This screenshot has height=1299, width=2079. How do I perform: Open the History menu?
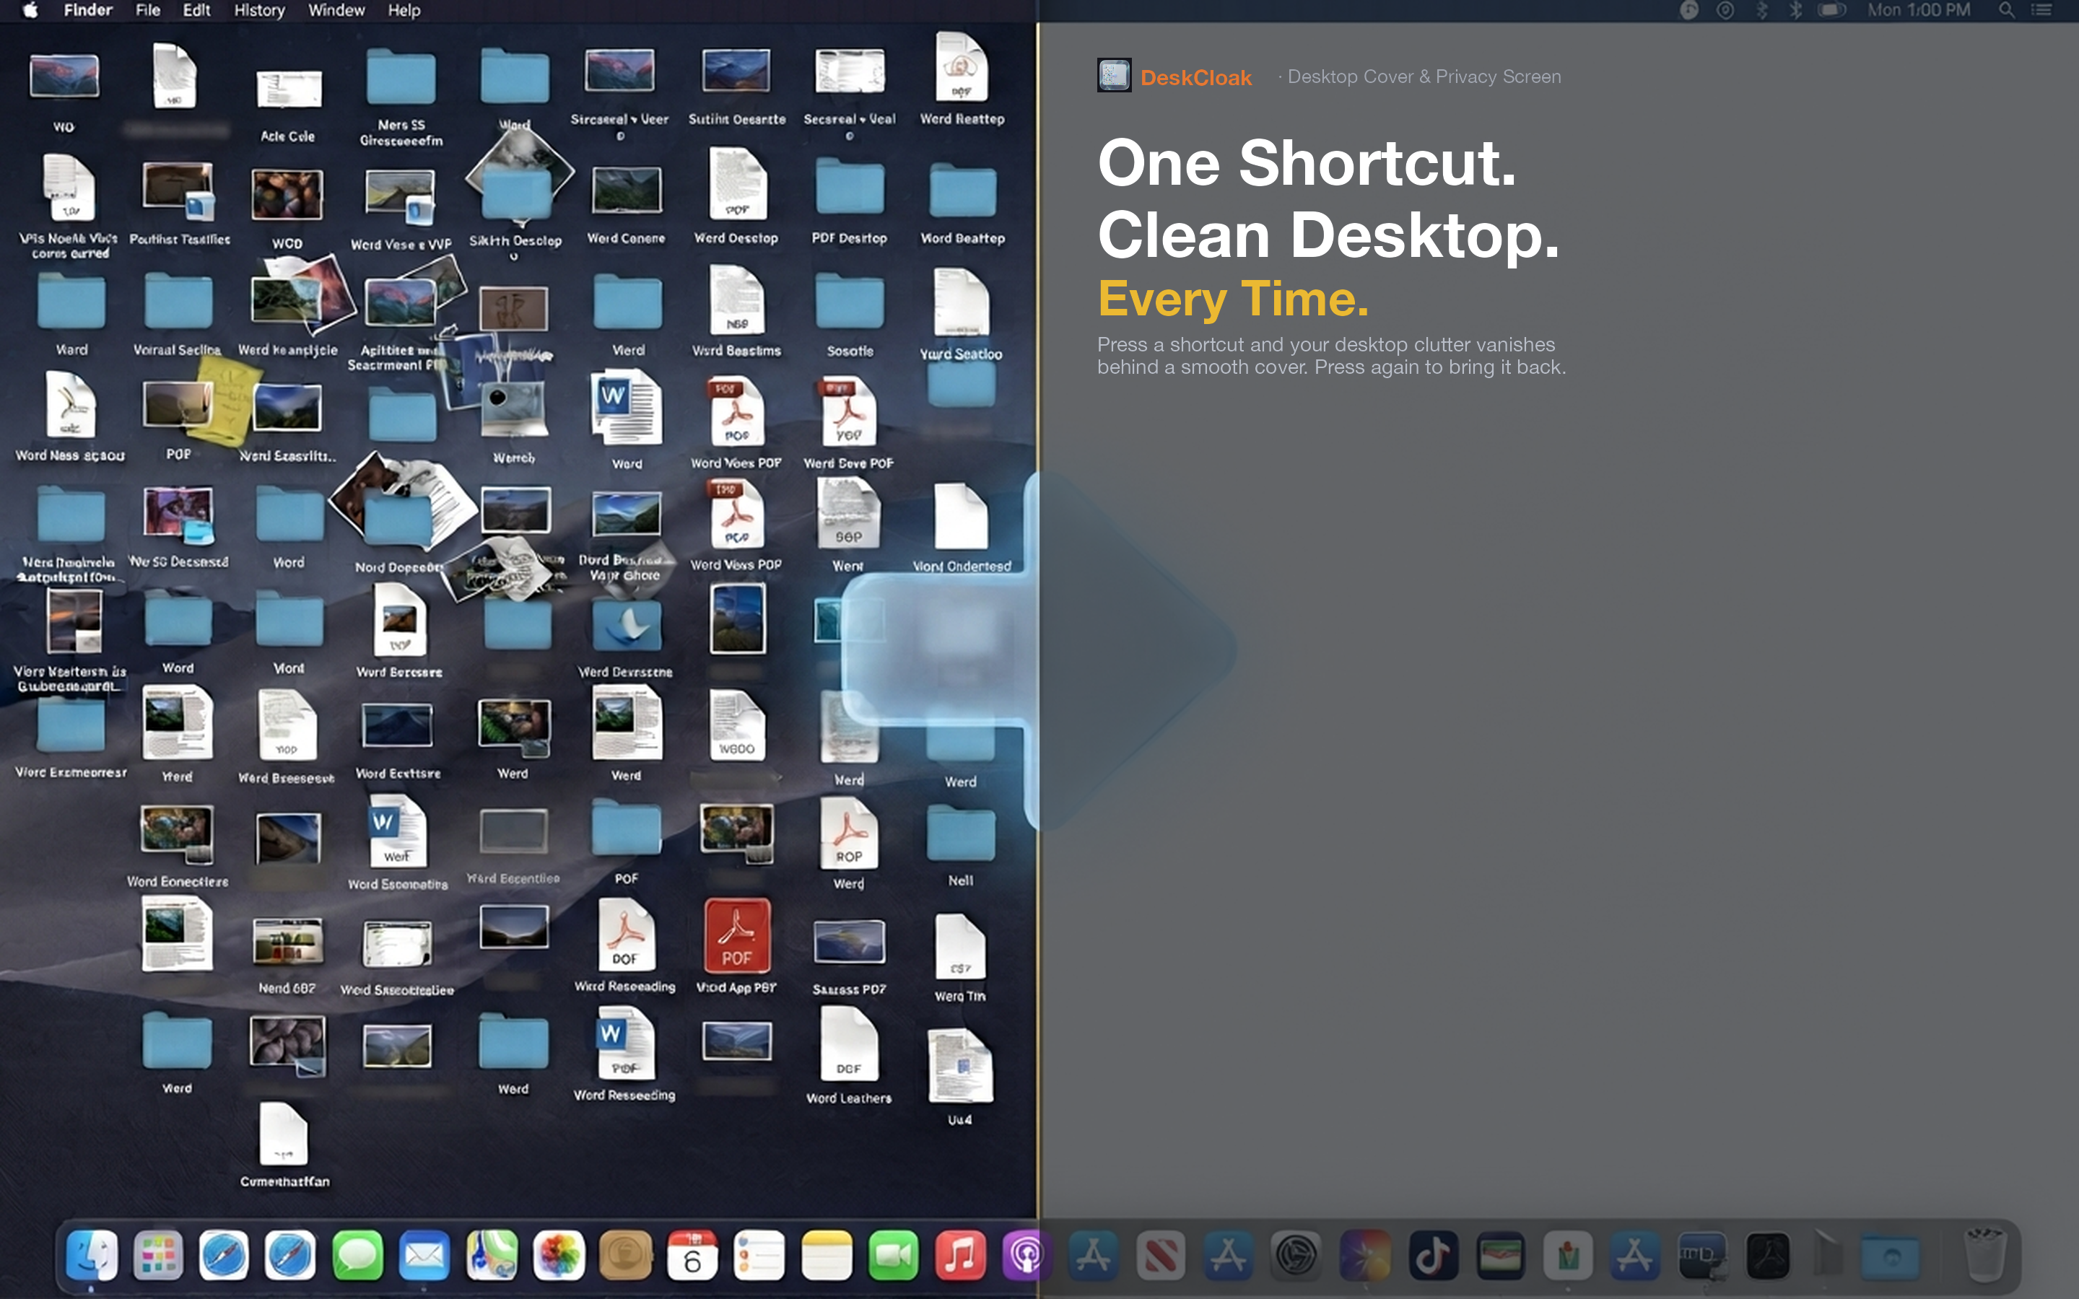[x=259, y=10]
